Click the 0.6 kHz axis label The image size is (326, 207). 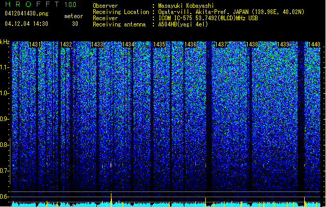(x=4, y=197)
